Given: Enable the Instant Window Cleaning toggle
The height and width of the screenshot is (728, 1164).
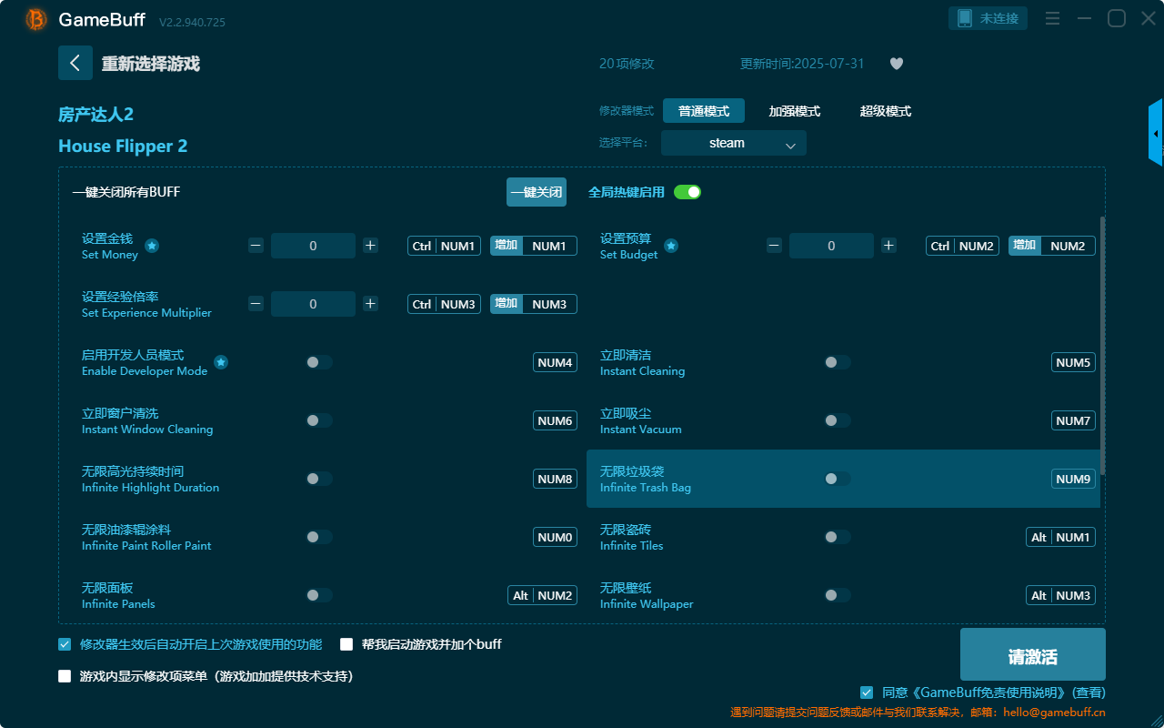Looking at the screenshot, I should pos(319,420).
